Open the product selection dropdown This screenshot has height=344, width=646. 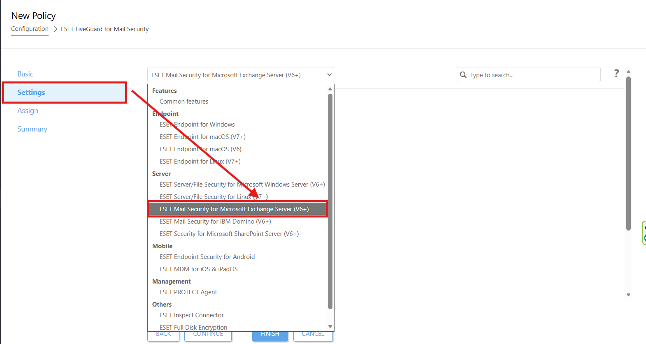241,75
